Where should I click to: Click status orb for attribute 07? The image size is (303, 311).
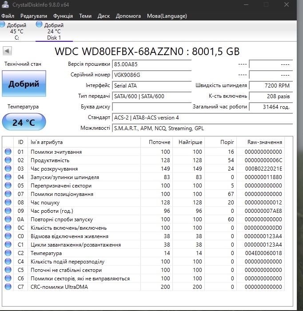[x=8, y=194]
